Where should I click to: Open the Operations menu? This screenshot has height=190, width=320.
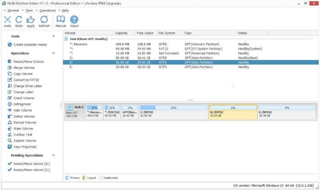pyautogui.click(x=48, y=11)
